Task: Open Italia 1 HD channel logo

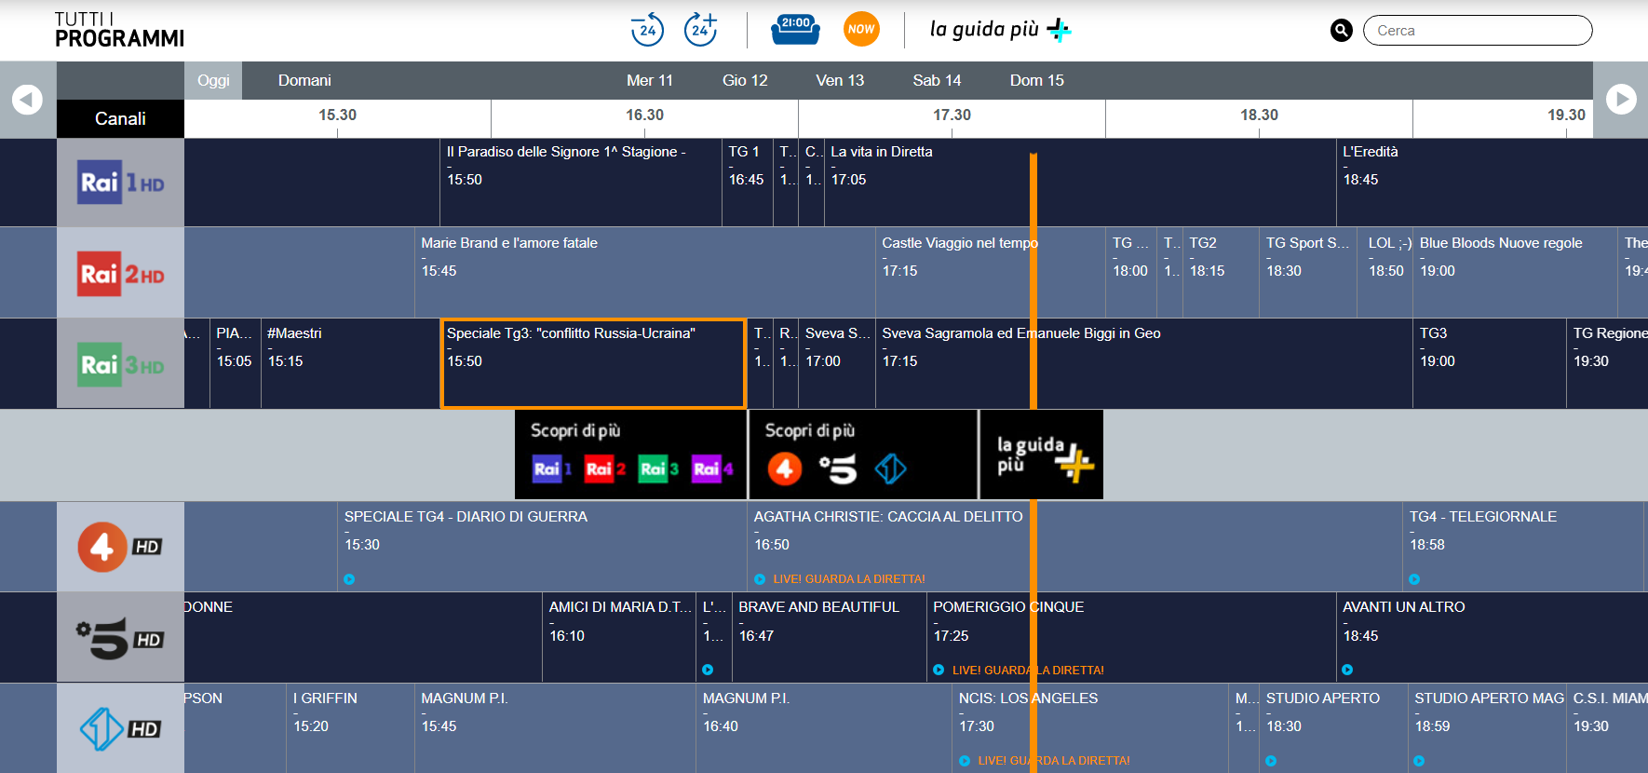Action: 121,728
